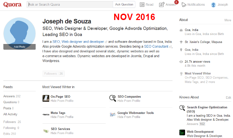Open the 24.7k answer views stat
This screenshot has width=233, height=138.
[x=197, y=62]
